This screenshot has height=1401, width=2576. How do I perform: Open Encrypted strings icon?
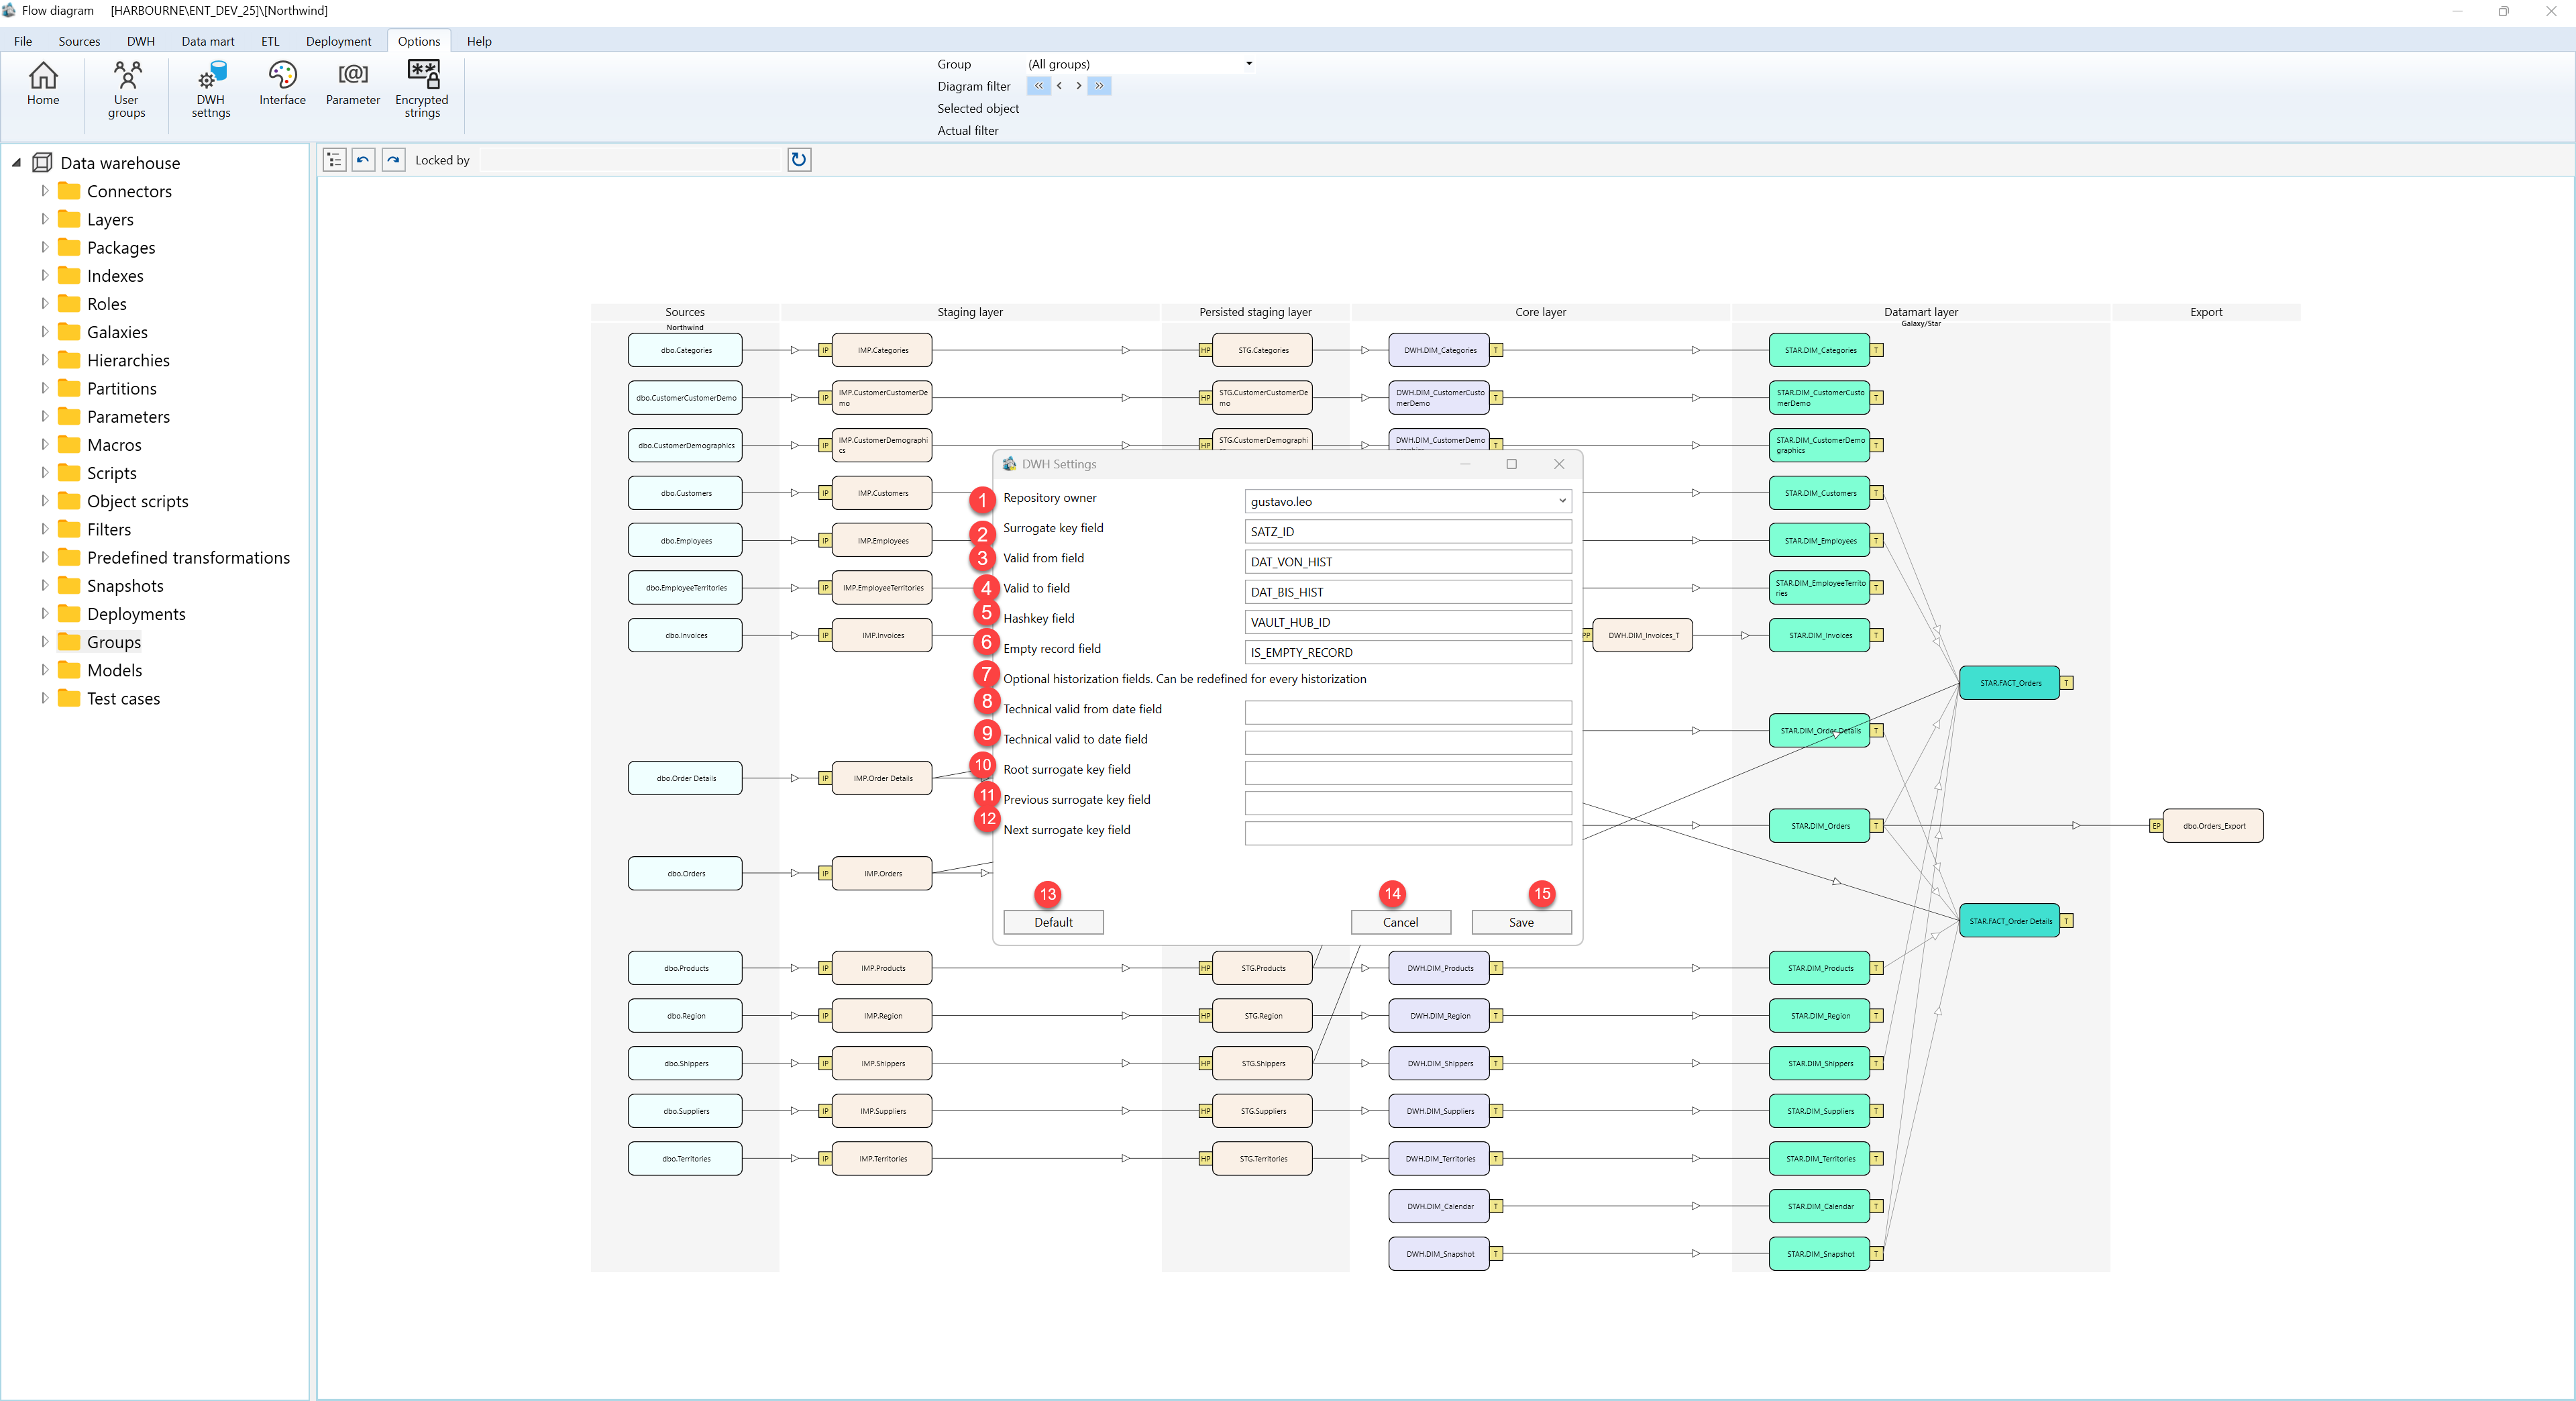pos(422,89)
